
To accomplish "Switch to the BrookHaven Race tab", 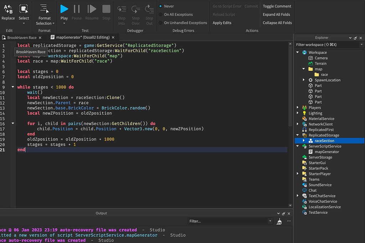I will [22, 37].
